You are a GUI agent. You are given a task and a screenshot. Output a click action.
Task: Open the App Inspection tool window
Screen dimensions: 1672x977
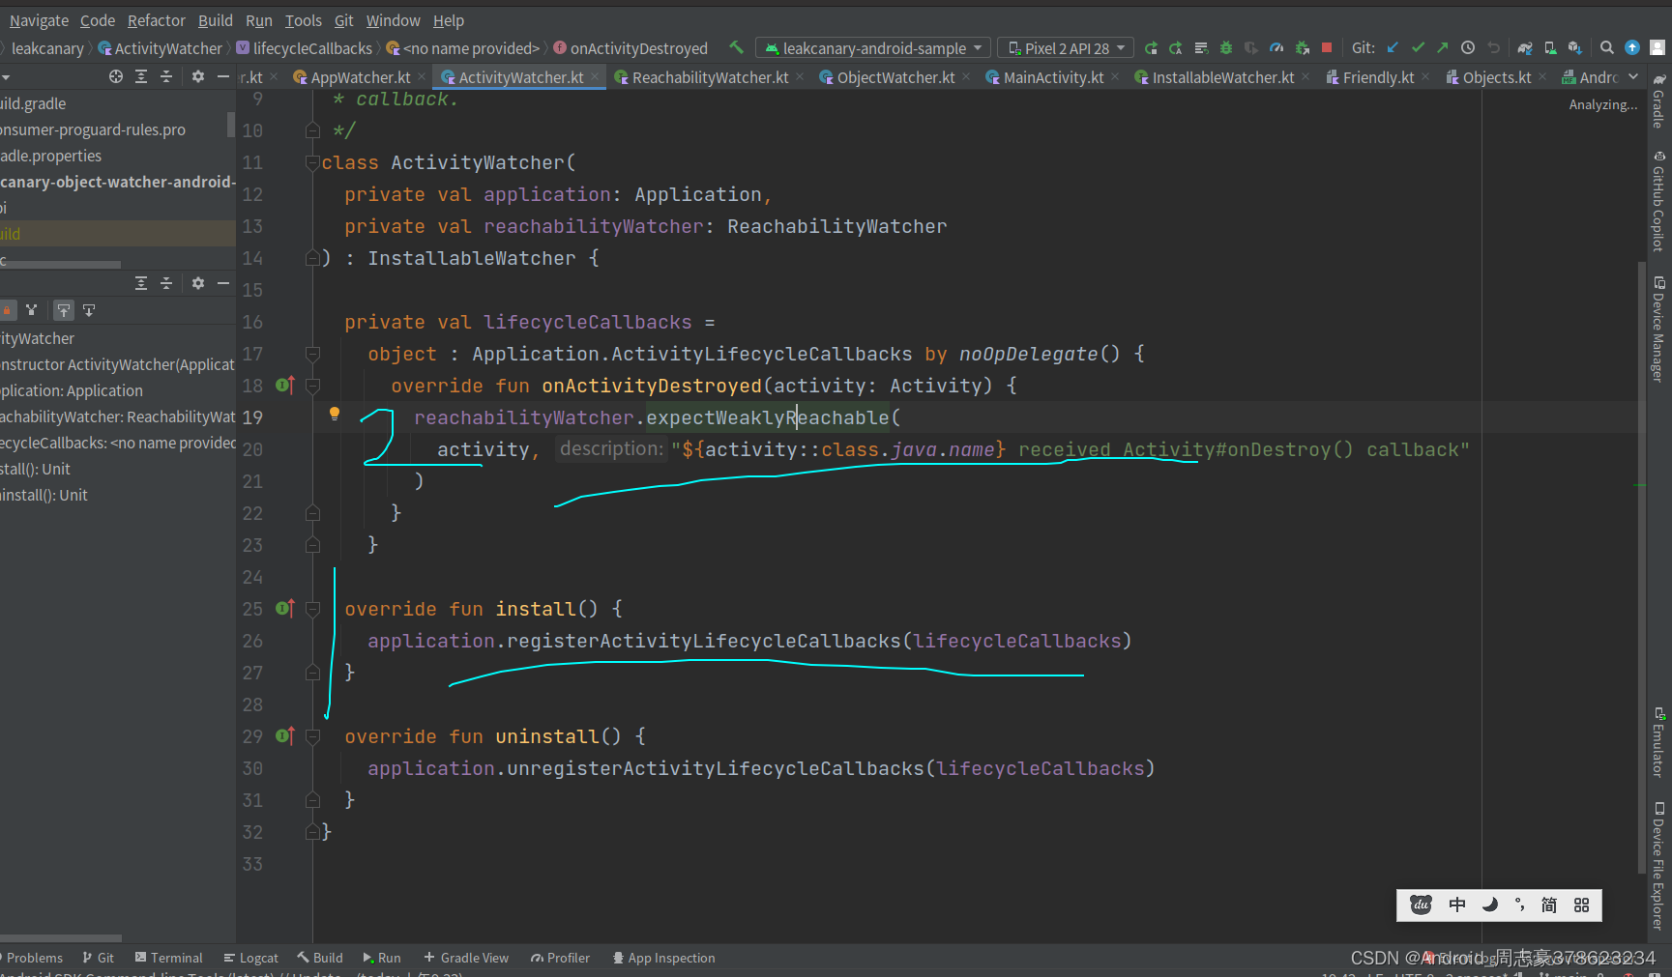point(663,958)
